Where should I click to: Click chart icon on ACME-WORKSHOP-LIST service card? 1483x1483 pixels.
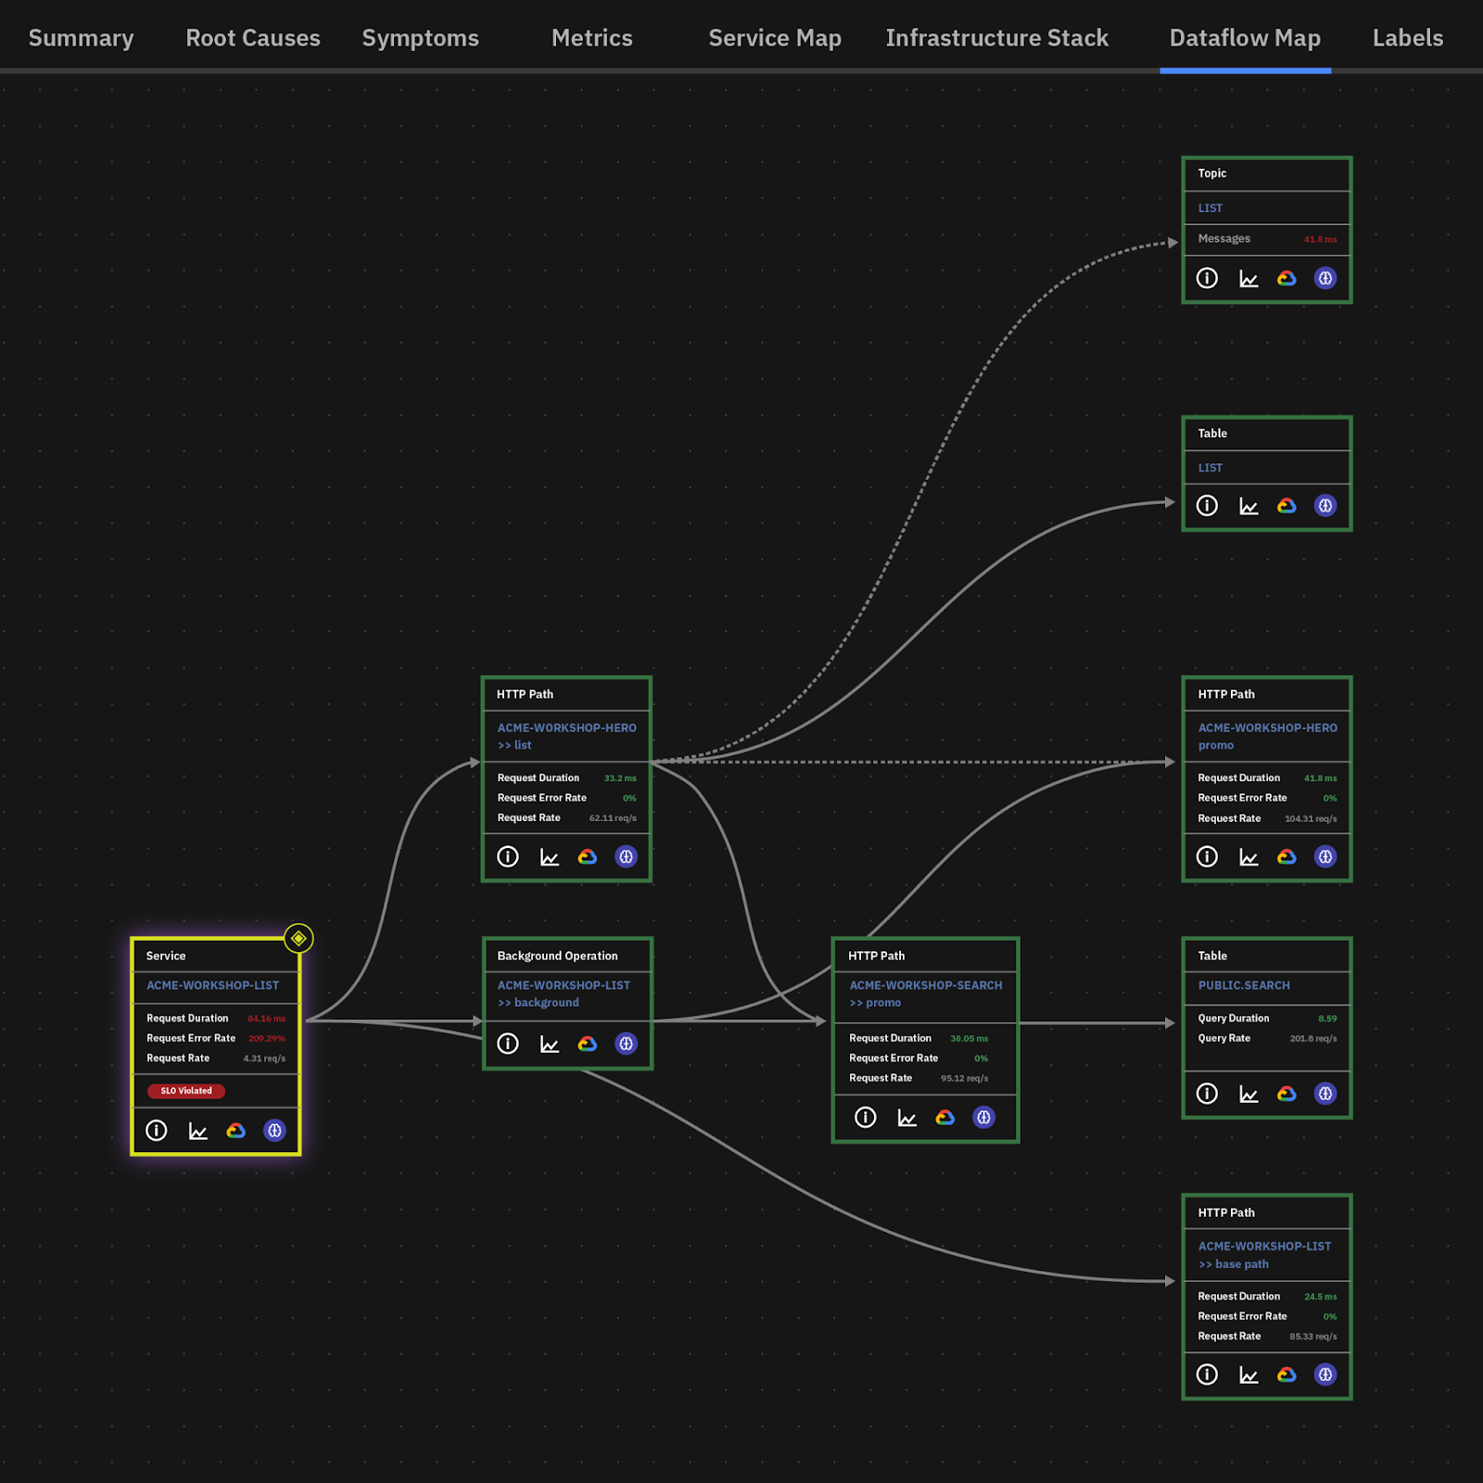pyautogui.click(x=198, y=1131)
